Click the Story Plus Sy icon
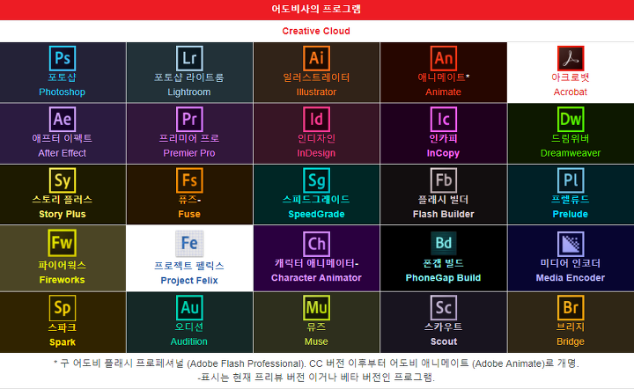Image resolution: width=634 pixels, height=389 pixels. pyautogui.click(x=63, y=180)
